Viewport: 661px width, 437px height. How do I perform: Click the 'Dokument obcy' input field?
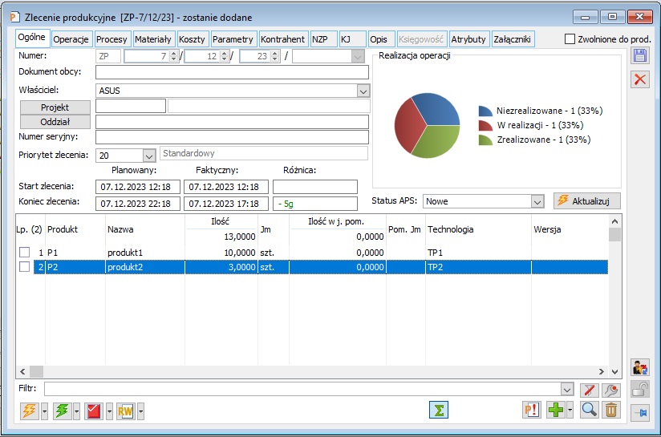tap(231, 73)
